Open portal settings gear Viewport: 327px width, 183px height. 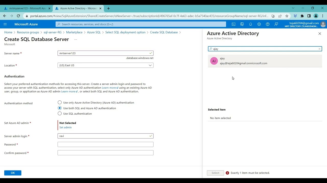[259, 24]
